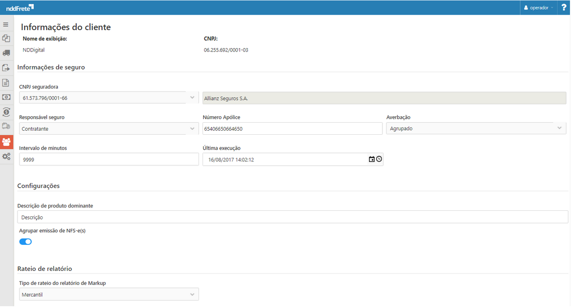Open the operador user menu
This screenshot has width=572, height=307.
538,8
